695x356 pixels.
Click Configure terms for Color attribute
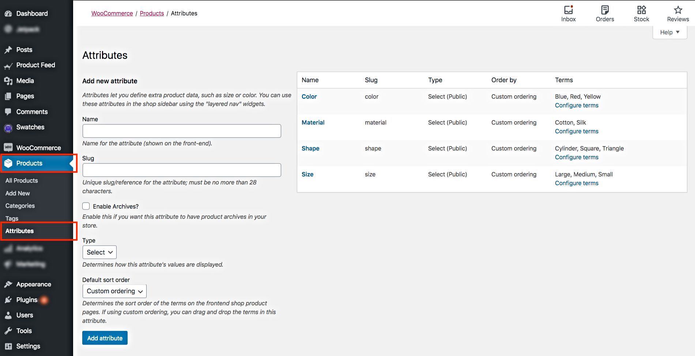click(577, 106)
